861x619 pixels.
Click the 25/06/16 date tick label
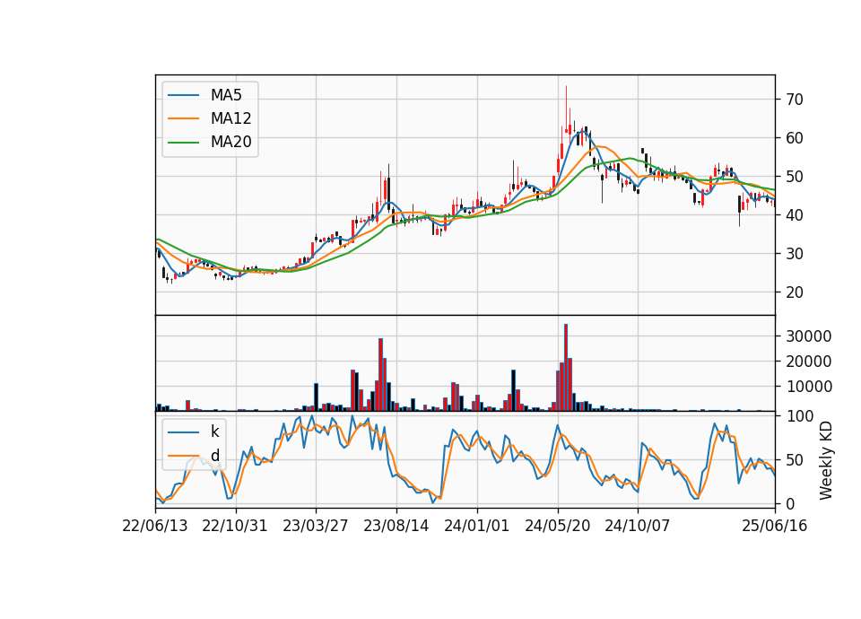[x=775, y=526]
